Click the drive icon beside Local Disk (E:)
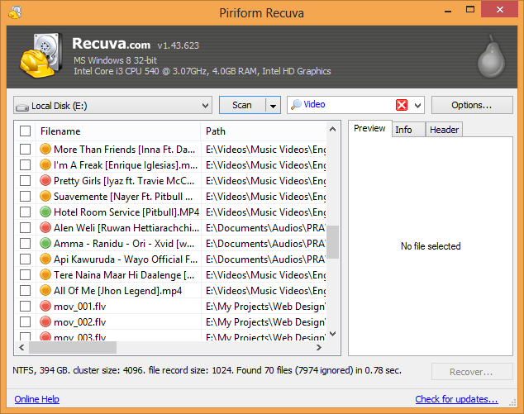The image size is (524, 414). [22, 107]
